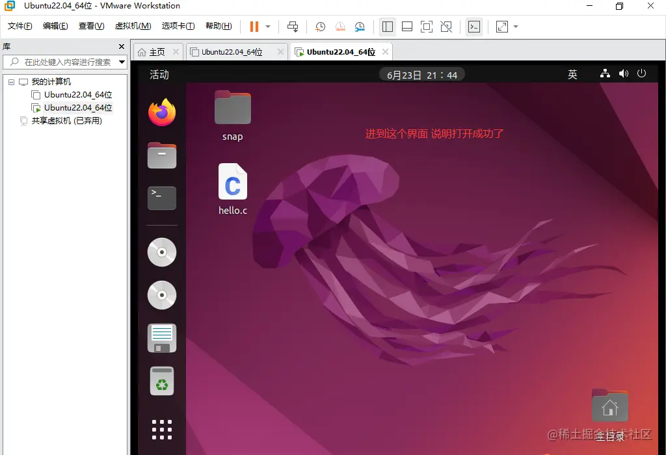Close the 库 library panel
Viewport: 666px width, 455px height.
pos(122,46)
